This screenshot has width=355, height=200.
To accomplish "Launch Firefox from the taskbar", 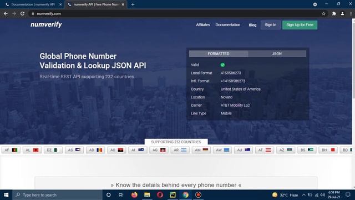I will coord(134,195).
